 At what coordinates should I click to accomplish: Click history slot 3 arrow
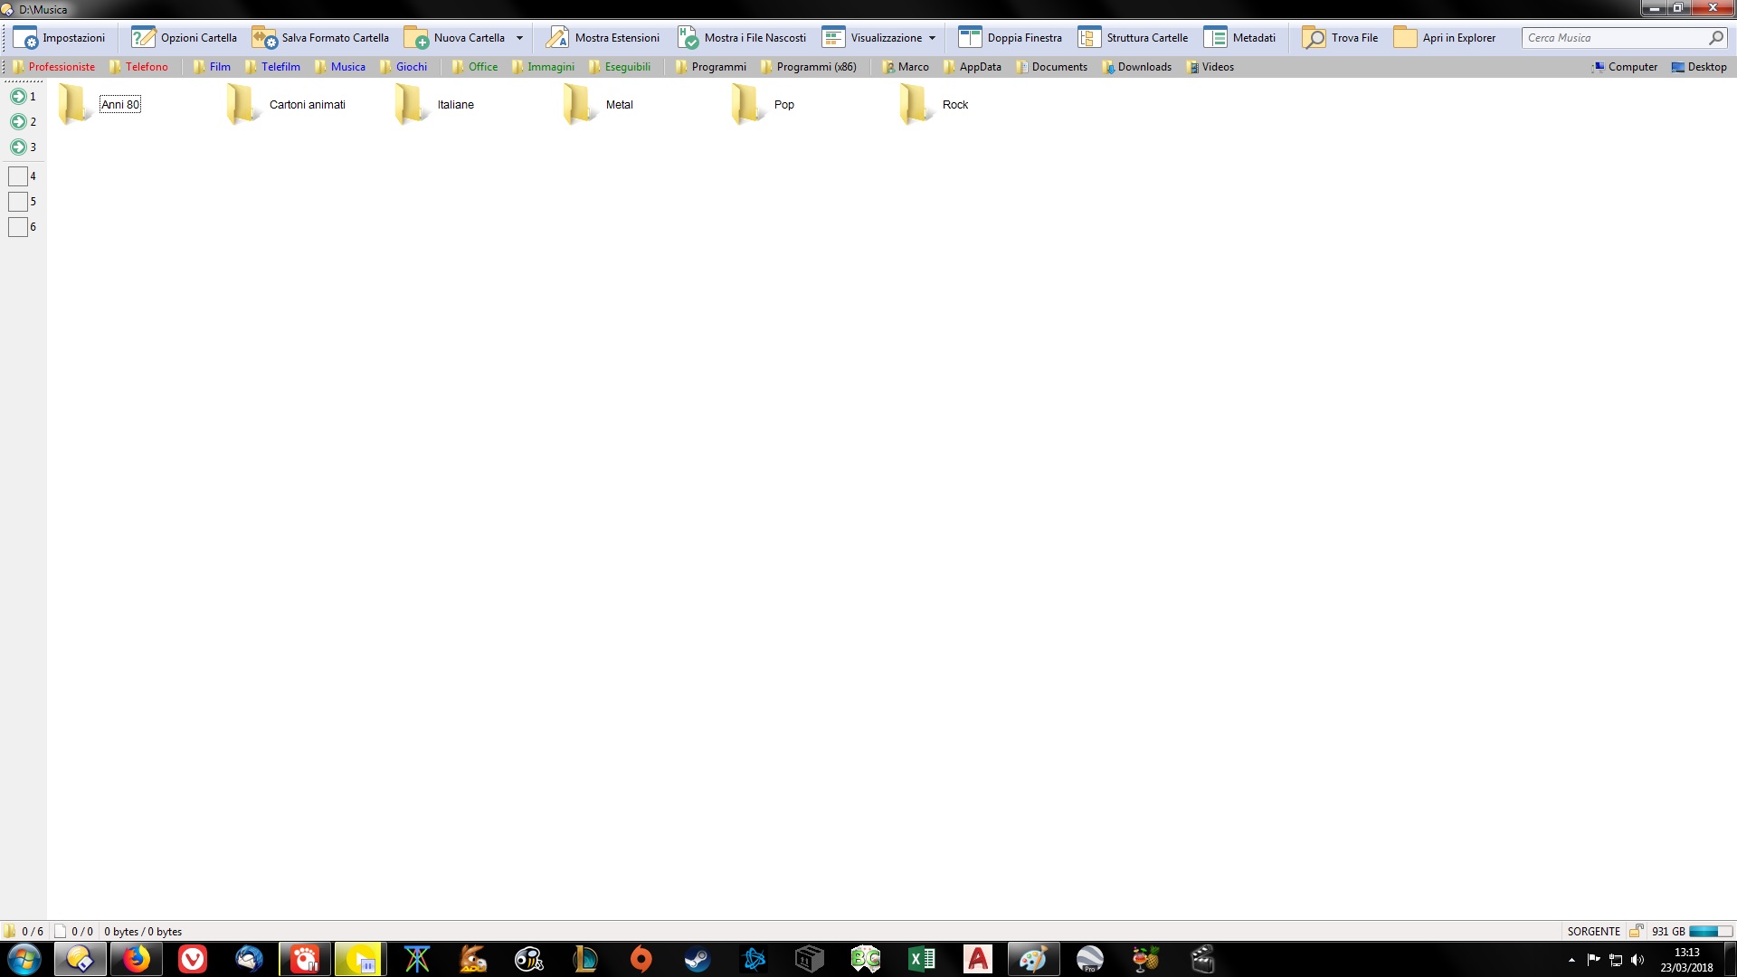point(18,147)
